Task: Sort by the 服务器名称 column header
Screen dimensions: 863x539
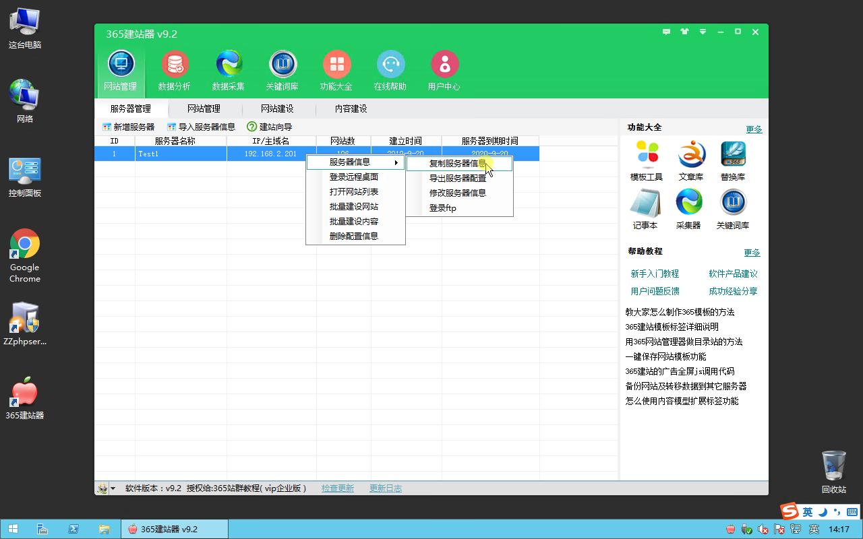Action: (x=181, y=141)
